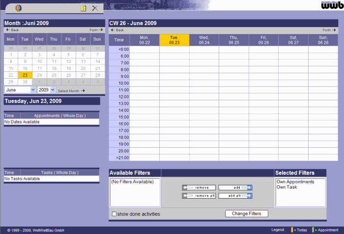The height and width of the screenshot is (234, 344).
Task: Select Own Task in Selected Filters list
Action: point(287,187)
